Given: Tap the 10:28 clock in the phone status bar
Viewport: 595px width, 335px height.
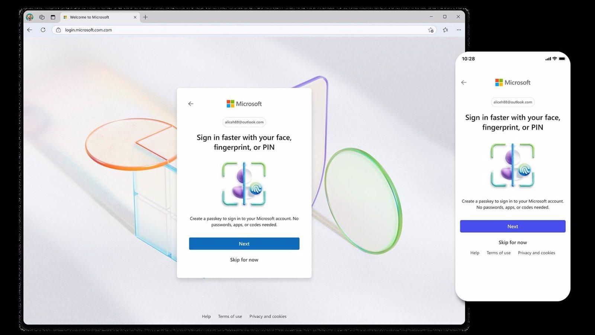Looking at the screenshot, I should [x=468, y=59].
